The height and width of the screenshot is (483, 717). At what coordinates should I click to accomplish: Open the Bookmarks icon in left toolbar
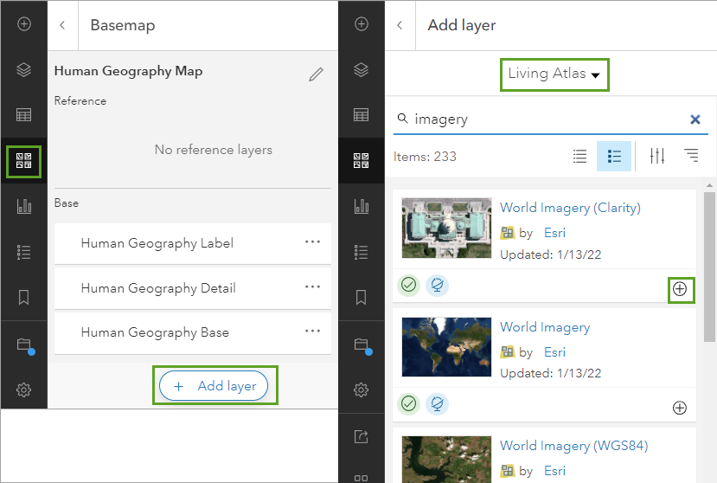(x=24, y=297)
